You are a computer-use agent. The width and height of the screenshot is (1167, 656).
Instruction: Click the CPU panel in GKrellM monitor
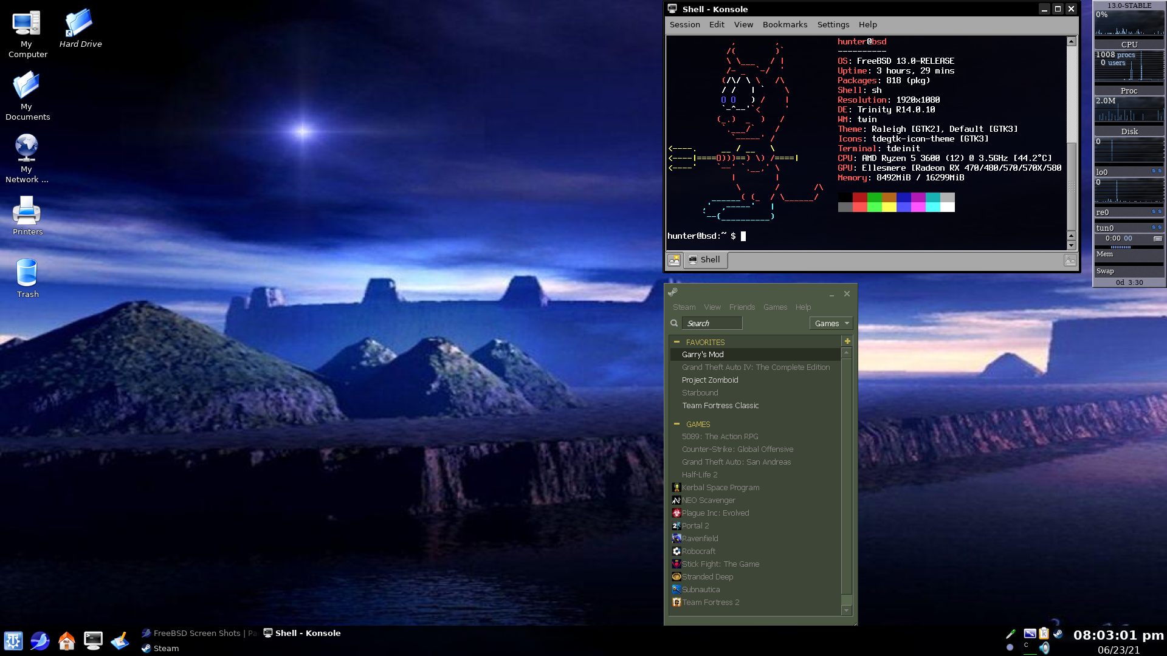coord(1129,44)
